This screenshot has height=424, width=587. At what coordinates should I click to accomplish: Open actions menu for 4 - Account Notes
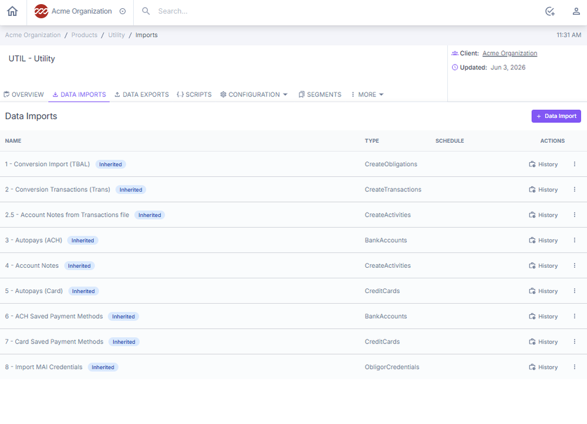[574, 265]
